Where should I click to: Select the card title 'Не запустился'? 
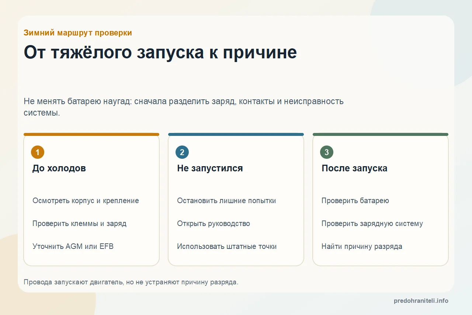click(210, 168)
